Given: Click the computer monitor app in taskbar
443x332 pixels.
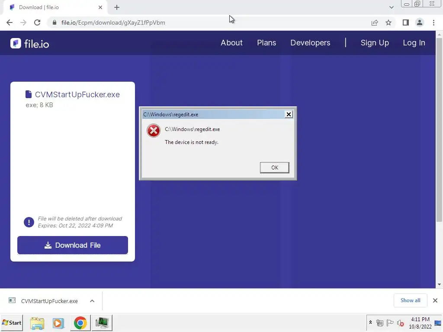Looking at the screenshot, I should [x=102, y=323].
